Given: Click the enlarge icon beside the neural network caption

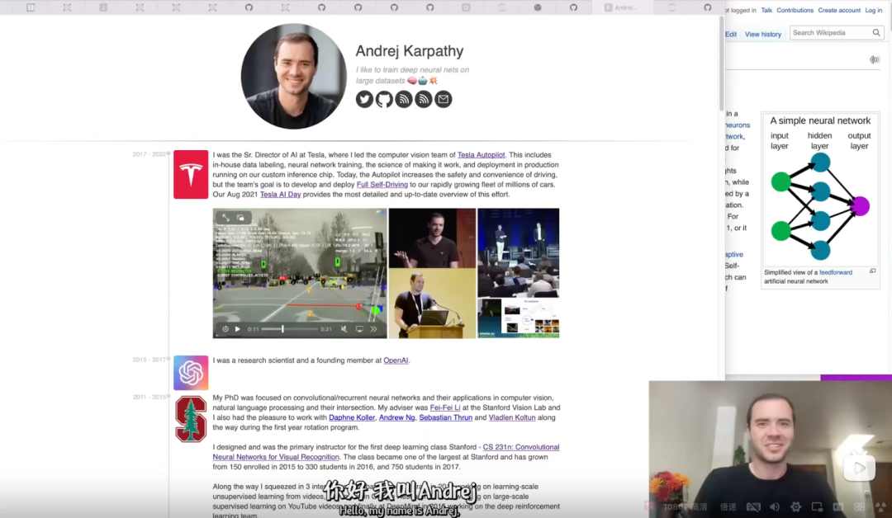Looking at the screenshot, I should [873, 271].
